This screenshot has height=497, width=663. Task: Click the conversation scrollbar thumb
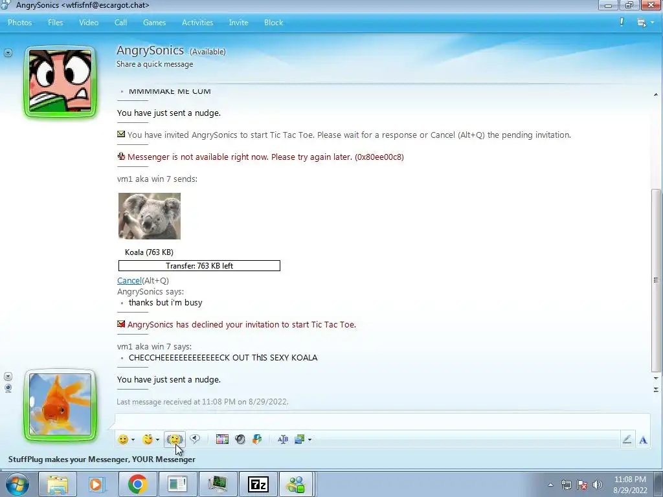[x=656, y=280]
